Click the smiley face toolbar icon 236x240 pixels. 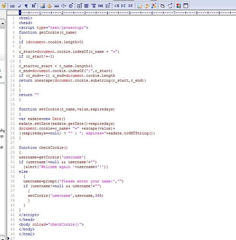coord(4,6)
